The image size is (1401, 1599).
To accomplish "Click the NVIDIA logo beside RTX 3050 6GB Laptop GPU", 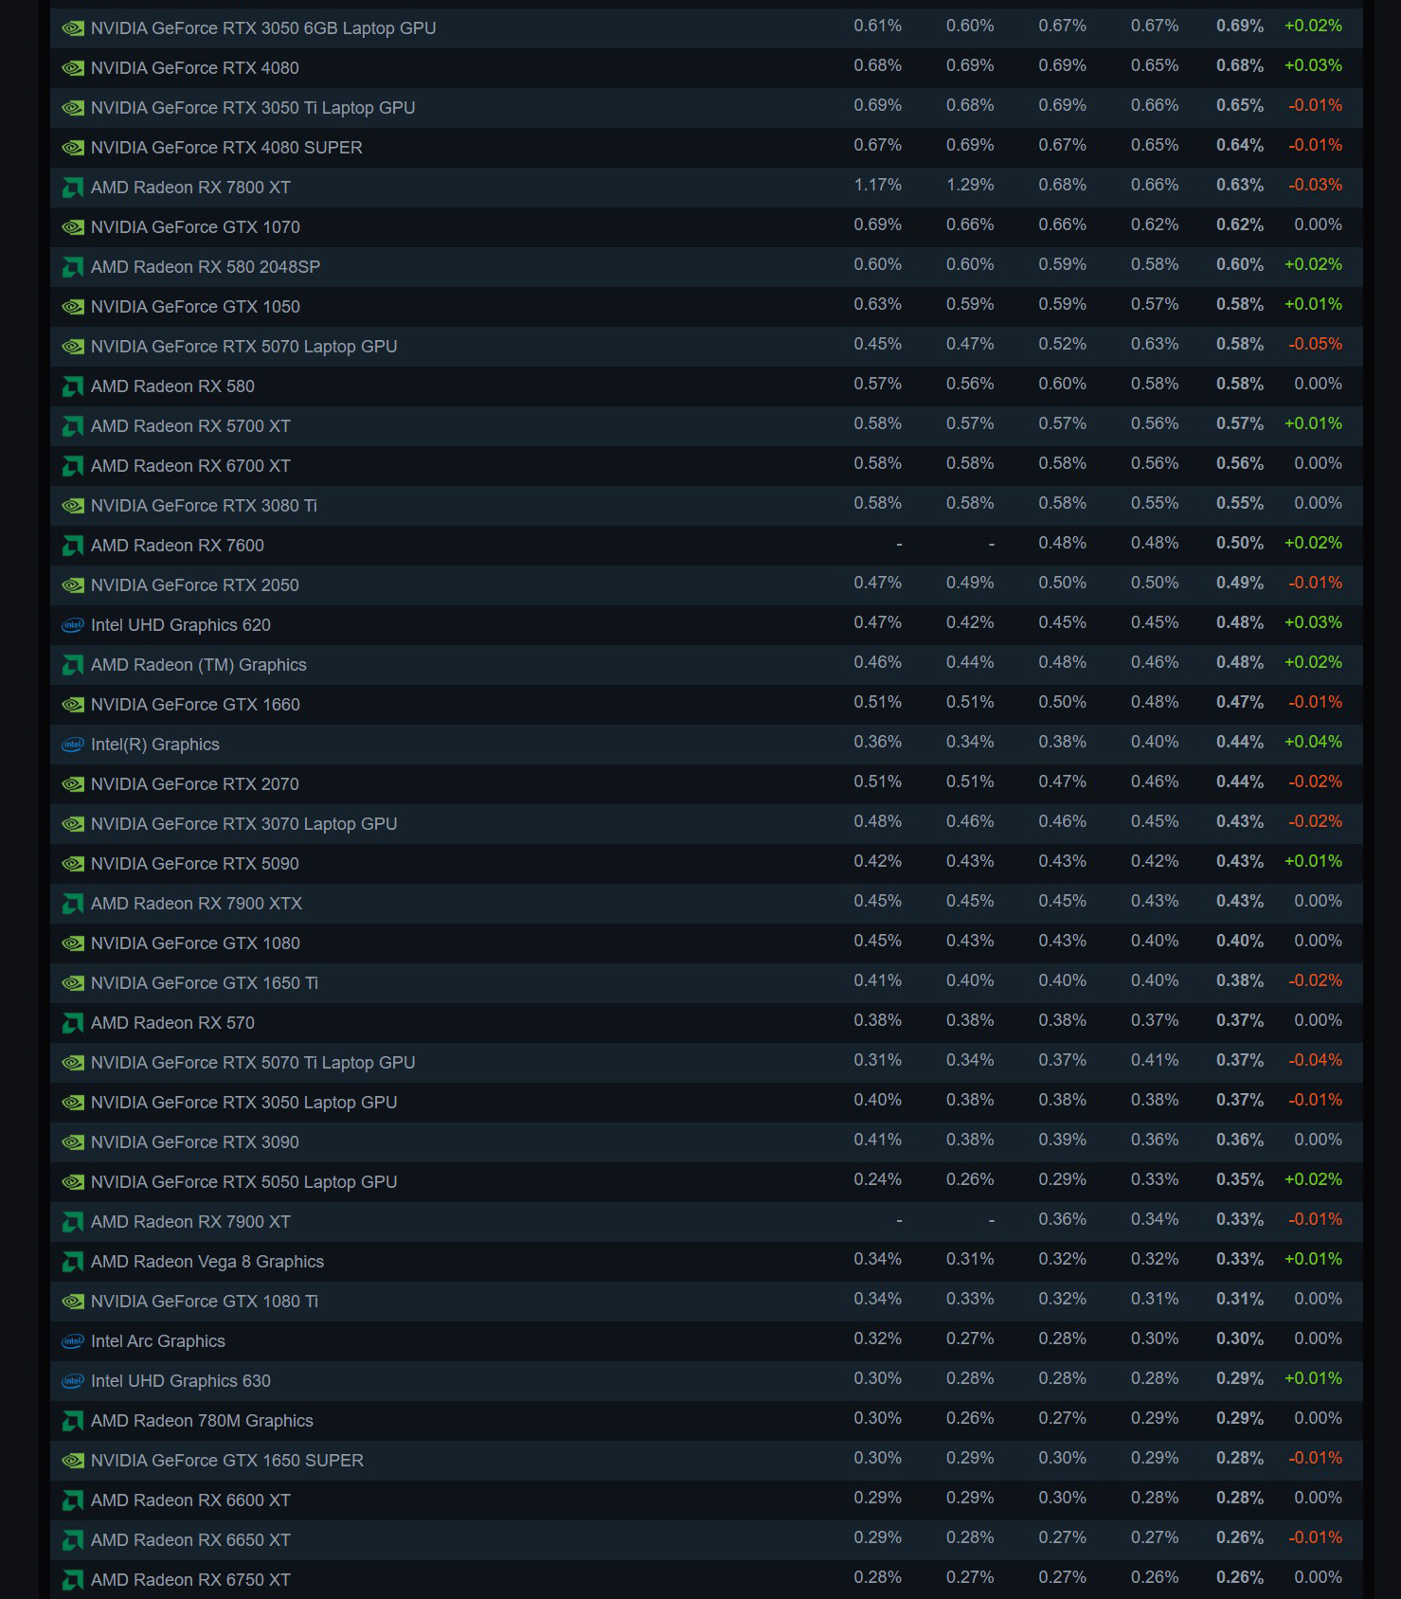I will pos(73,28).
